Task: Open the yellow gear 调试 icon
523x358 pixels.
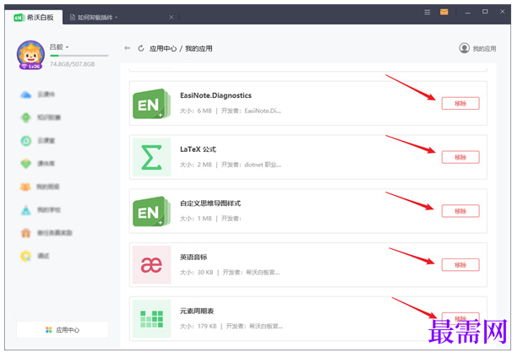Action: 26,256
